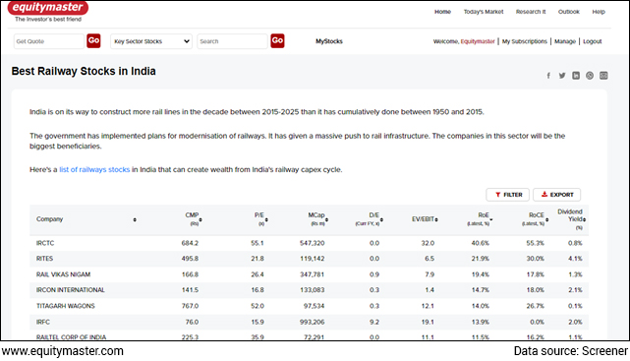Click IRFC D/E value 9.2

[374, 322]
